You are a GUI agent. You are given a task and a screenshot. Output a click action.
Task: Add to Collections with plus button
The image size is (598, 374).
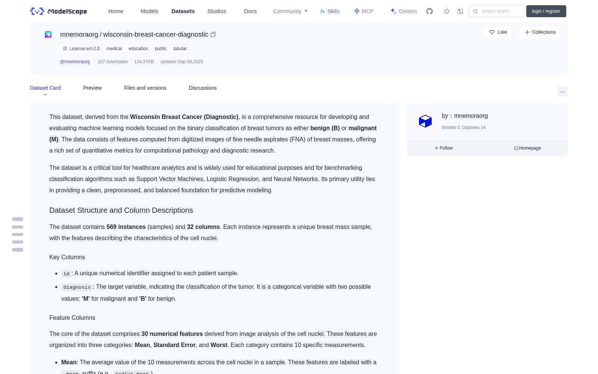point(540,32)
